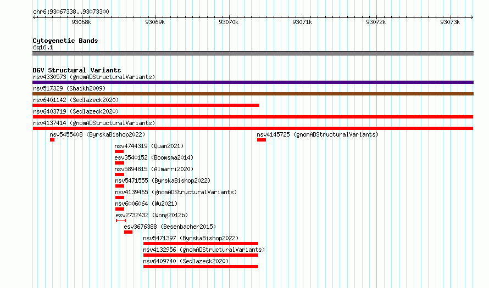Open the nsv4137414 (gnomADStructuralVariants) label

pyautogui.click(x=94, y=123)
